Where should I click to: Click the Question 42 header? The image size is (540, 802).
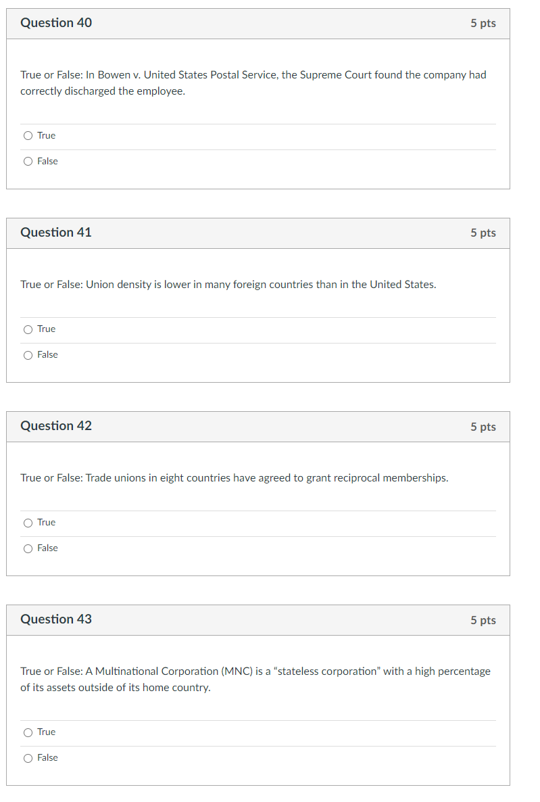click(57, 426)
